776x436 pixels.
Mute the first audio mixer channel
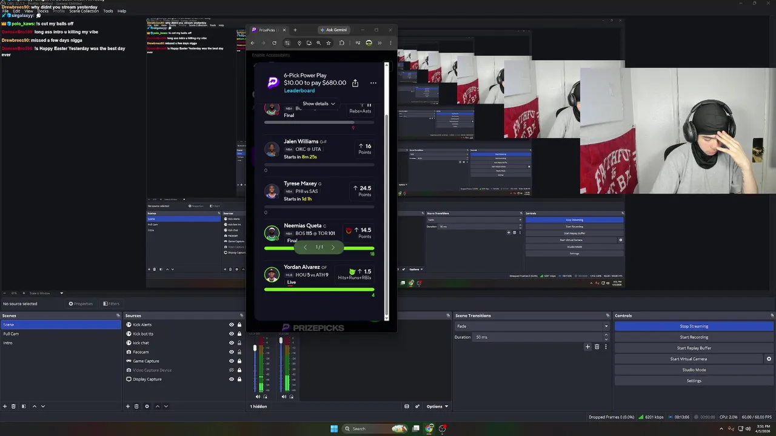pos(258,397)
